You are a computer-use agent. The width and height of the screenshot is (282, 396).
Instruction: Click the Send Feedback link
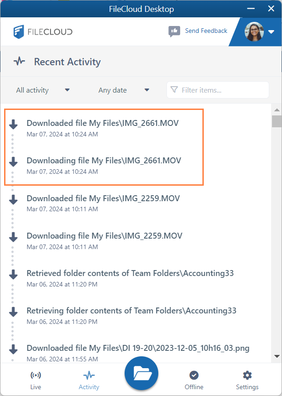tap(206, 31)
